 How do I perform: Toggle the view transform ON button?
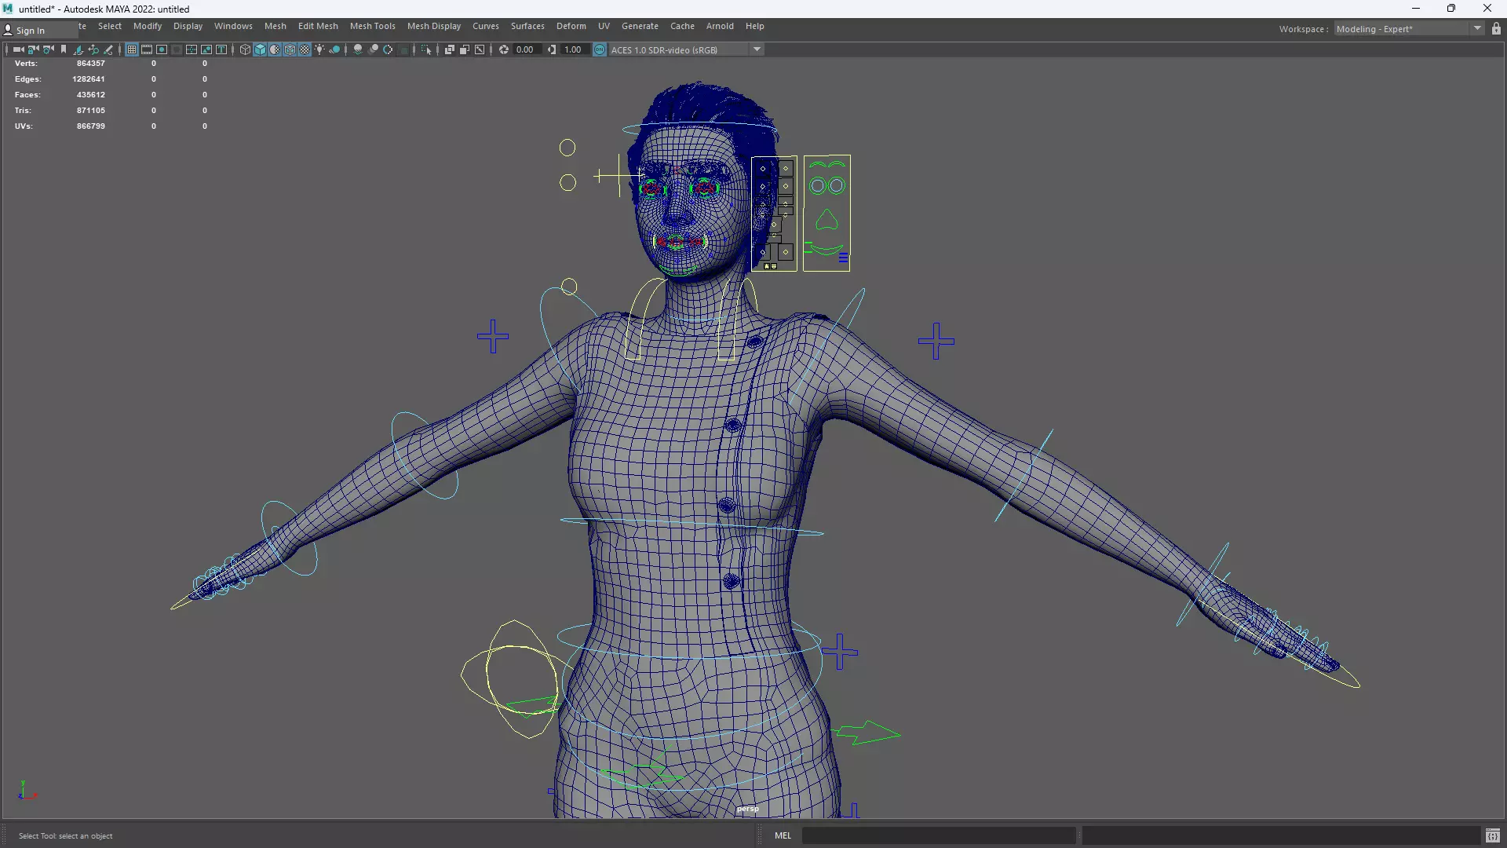pos(600,49)
